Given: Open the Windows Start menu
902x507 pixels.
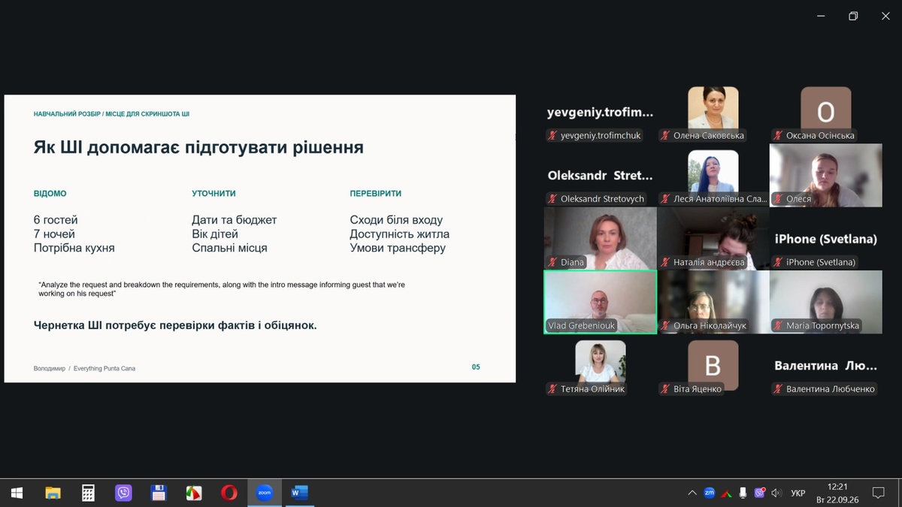Looking at the screenshot, I should [x=17, y=493].
